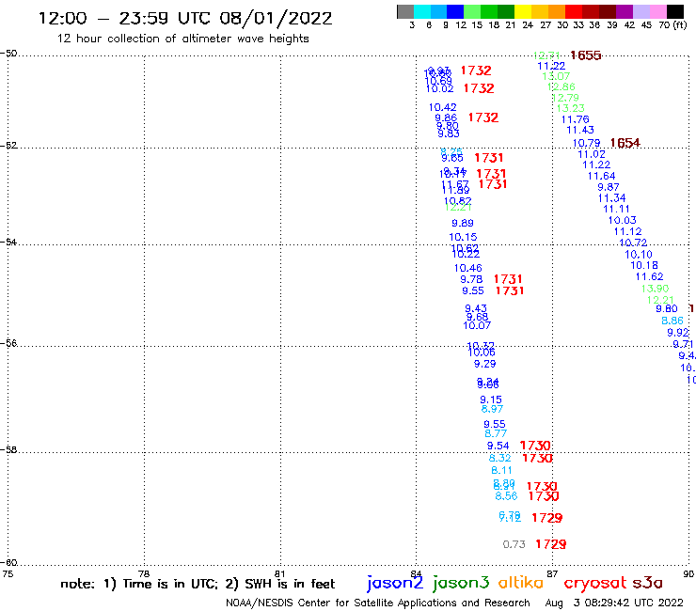Click the '1655' time label
The width and height of the screenshot is (696, 611).
click(x=585, y=55)
